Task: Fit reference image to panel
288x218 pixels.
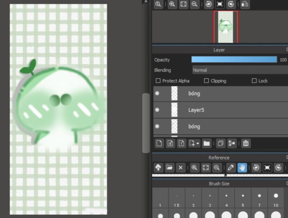Action: pos(206,167)
